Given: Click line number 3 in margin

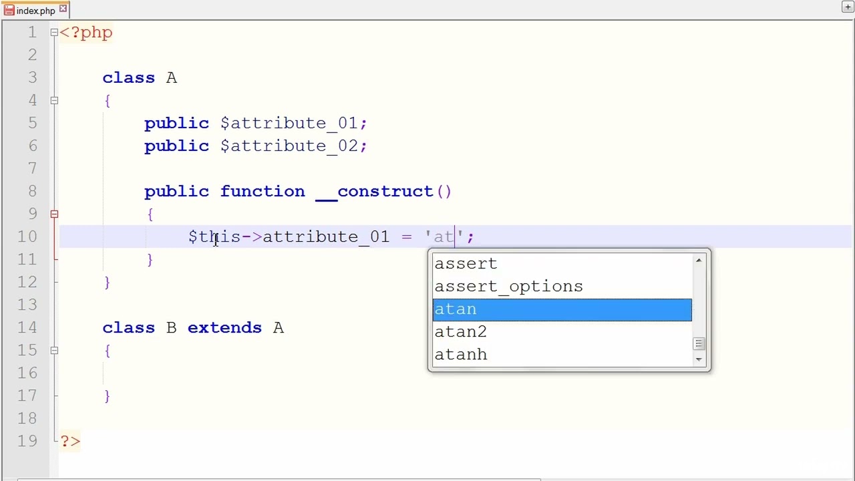Looking at the screenshot, I should point(32,77).
